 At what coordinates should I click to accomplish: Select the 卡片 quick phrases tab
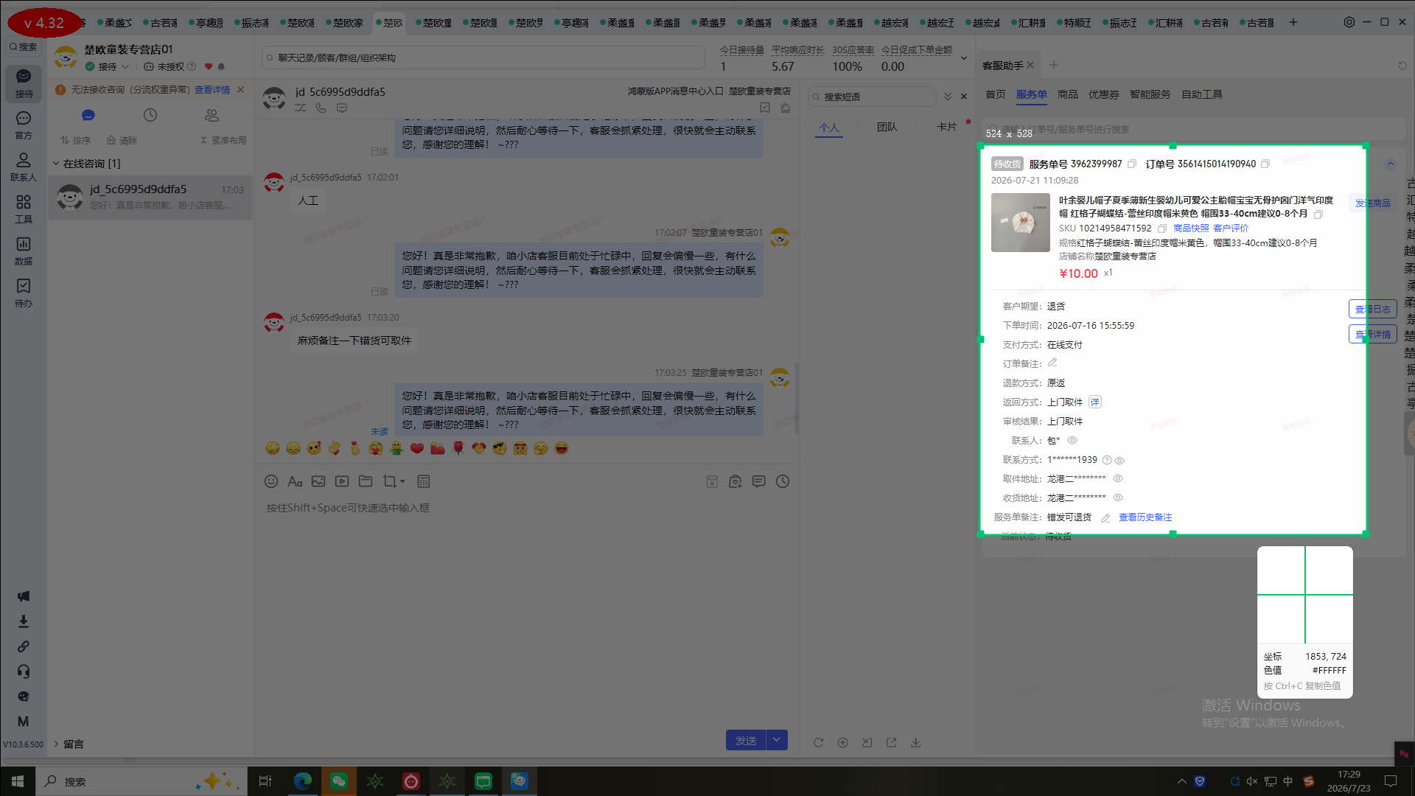point(947,127)
